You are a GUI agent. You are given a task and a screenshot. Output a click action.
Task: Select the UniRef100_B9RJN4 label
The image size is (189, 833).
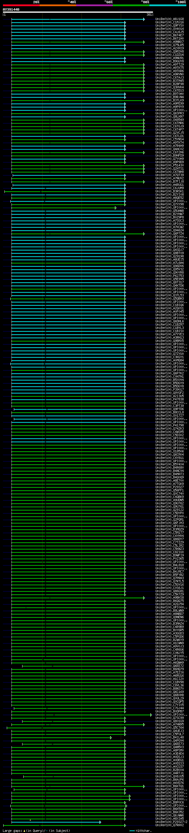(170, 97)
